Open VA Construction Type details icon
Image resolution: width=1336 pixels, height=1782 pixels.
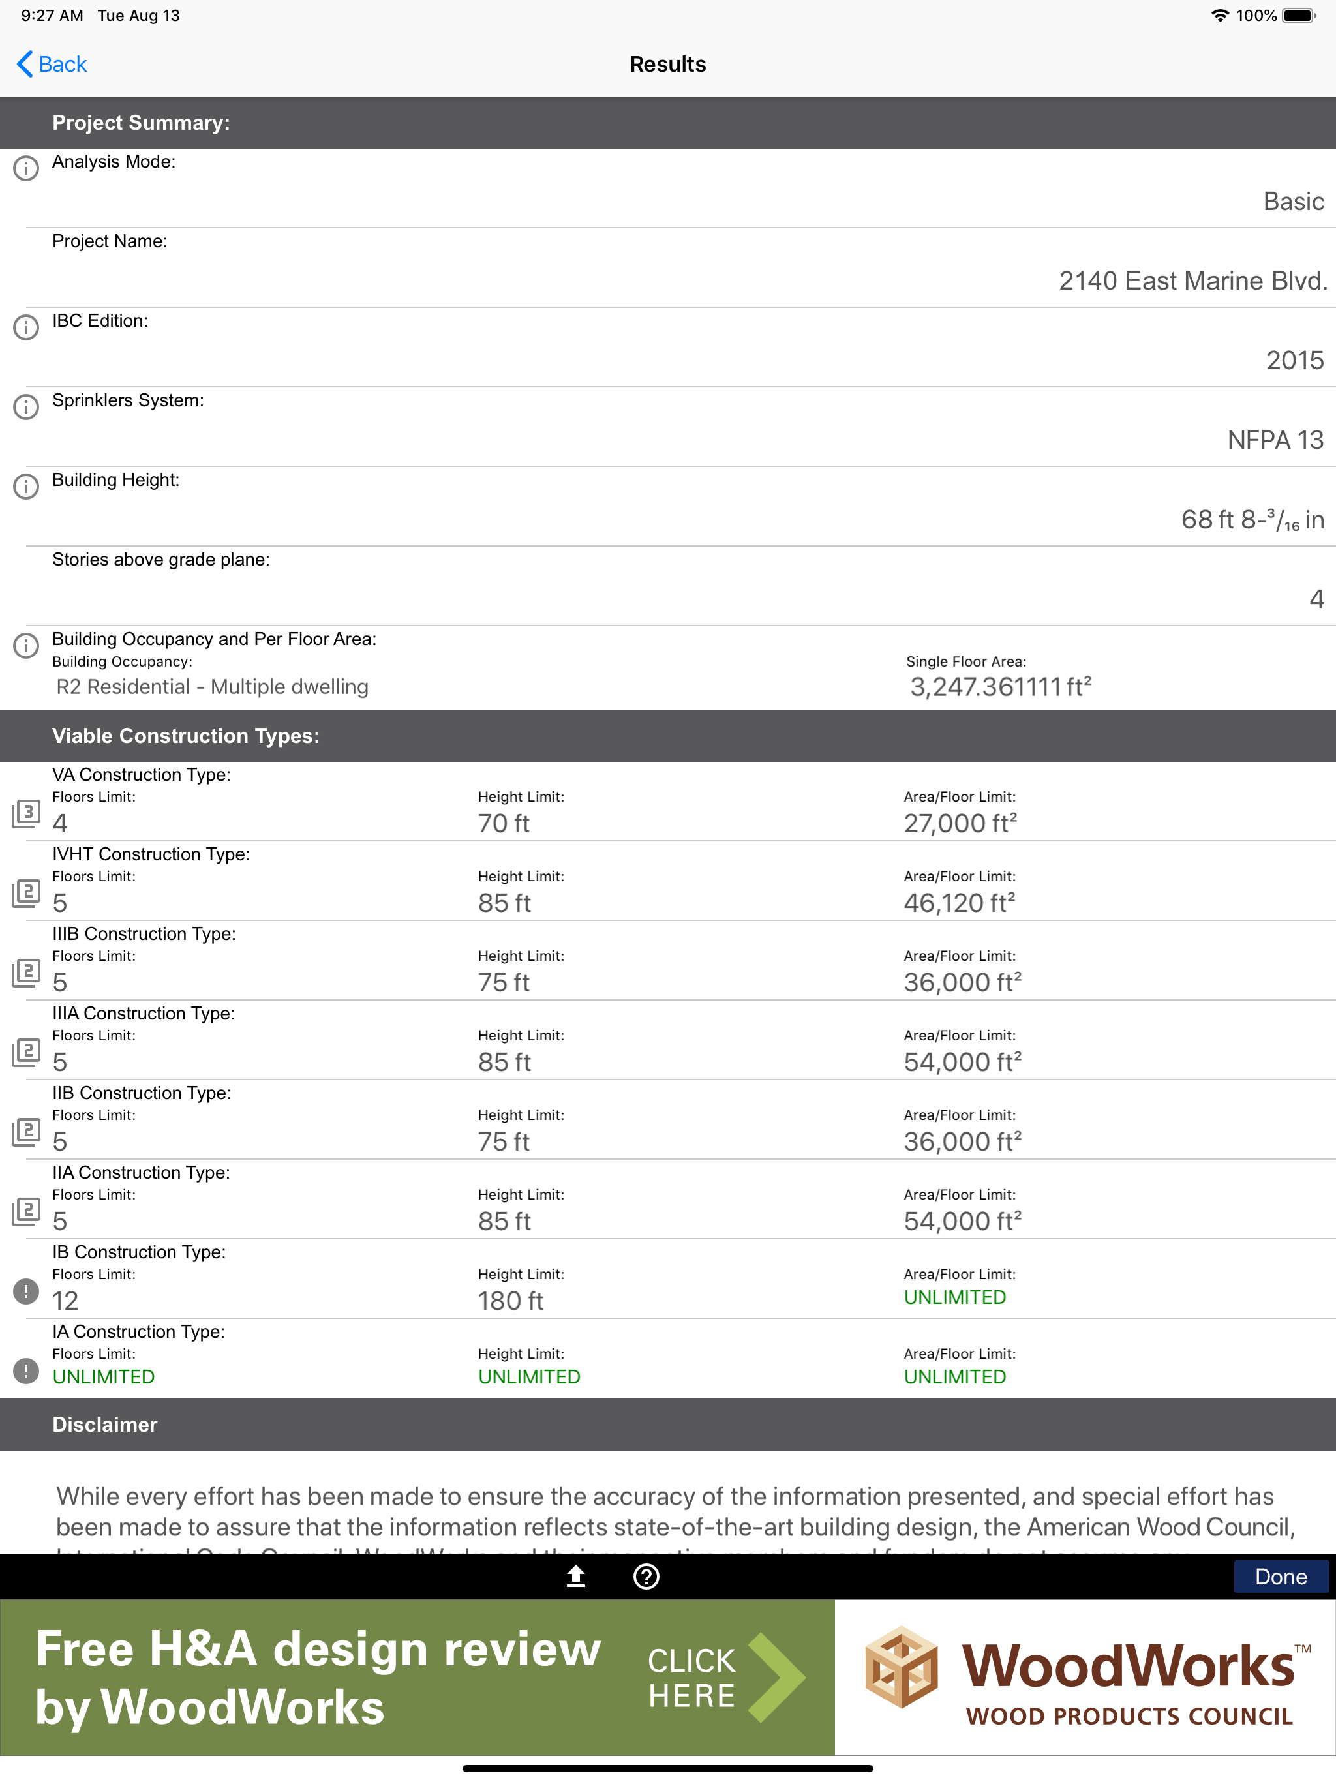pyautogui.click(x=26, y=813)
